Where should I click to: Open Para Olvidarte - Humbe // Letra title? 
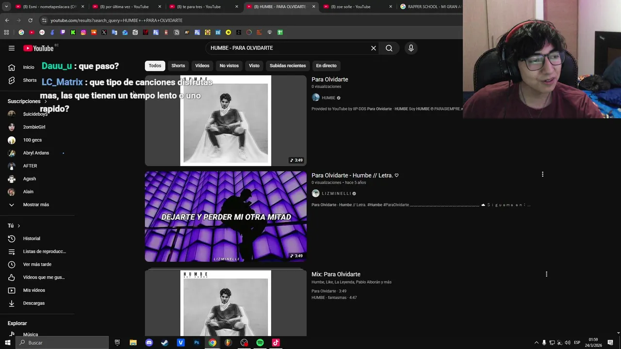[x=355, y=175]
